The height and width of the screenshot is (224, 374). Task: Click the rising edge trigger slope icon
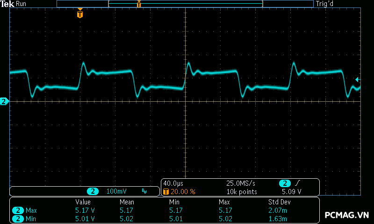[x=297, y=183]
